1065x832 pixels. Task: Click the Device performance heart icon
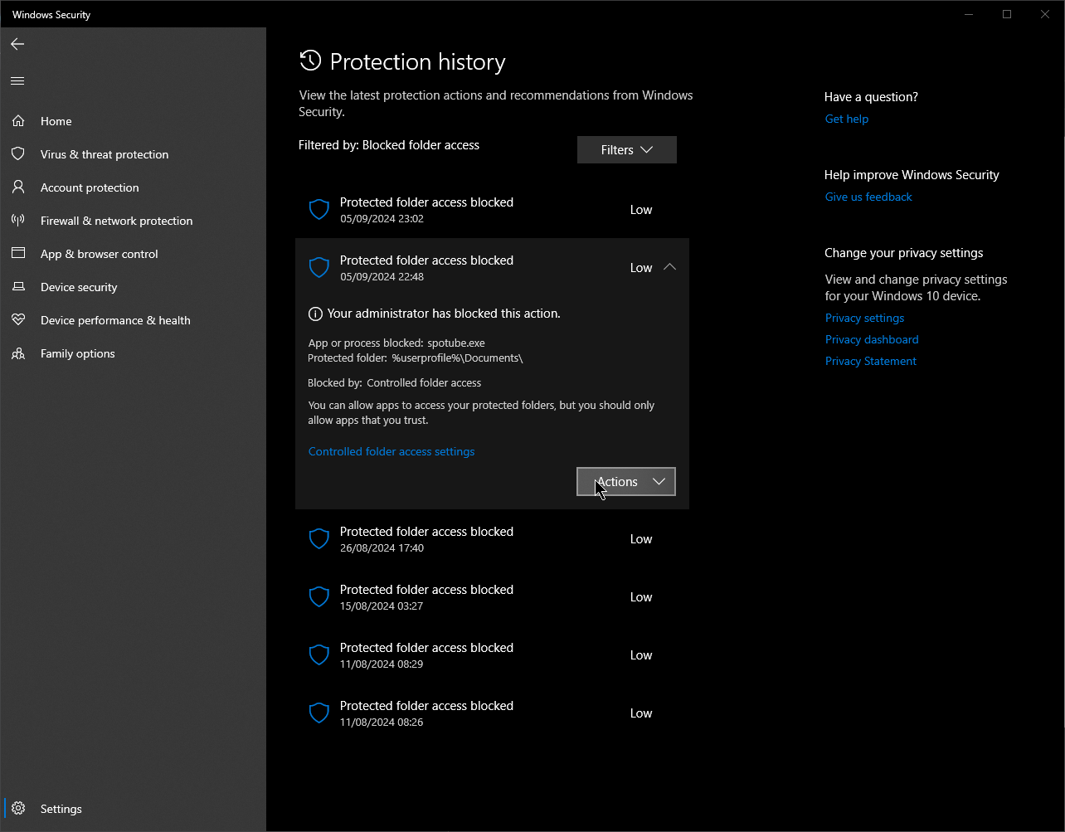[x=18, y=320]
